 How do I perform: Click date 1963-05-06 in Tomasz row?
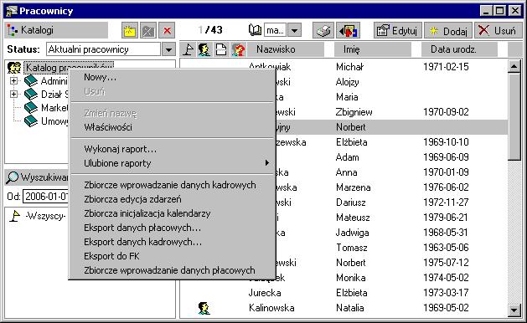click(446, 248)
